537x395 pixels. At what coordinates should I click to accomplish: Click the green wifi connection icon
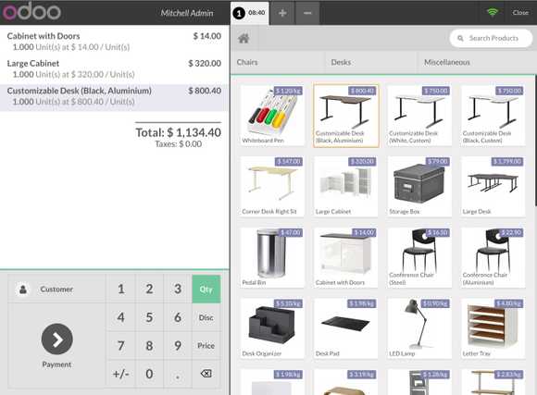point(493,12)
